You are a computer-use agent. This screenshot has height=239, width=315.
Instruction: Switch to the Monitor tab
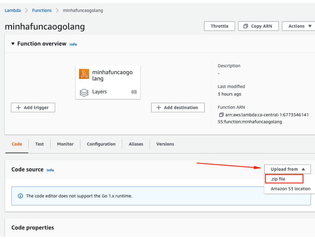click(x=65, y=144)
